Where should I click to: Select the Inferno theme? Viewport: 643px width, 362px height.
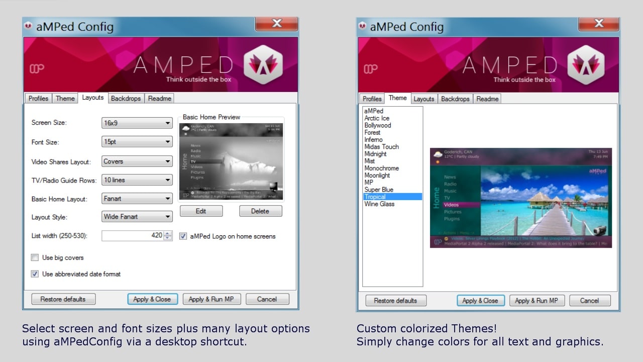[x=374, y=140]
